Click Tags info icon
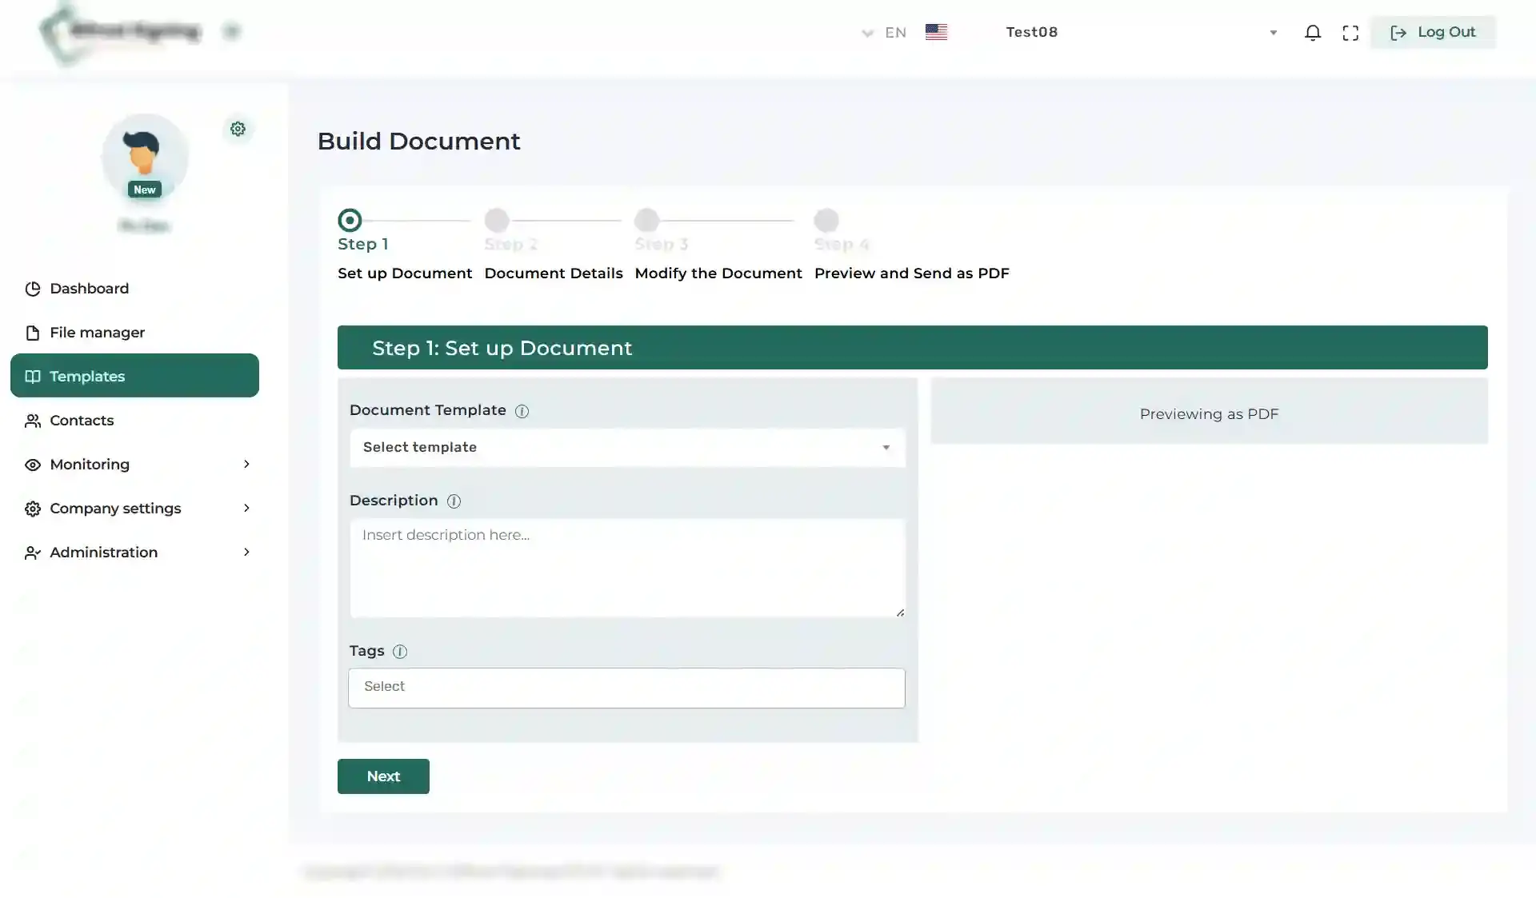The width and height of the screenshot is (1536, 898). 400,652
